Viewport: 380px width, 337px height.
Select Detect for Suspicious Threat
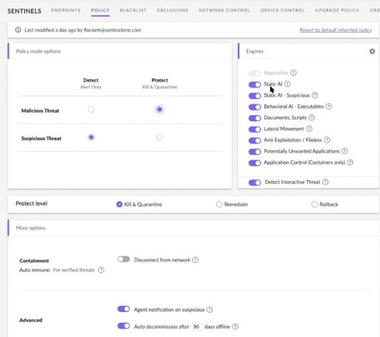(91, 137)
